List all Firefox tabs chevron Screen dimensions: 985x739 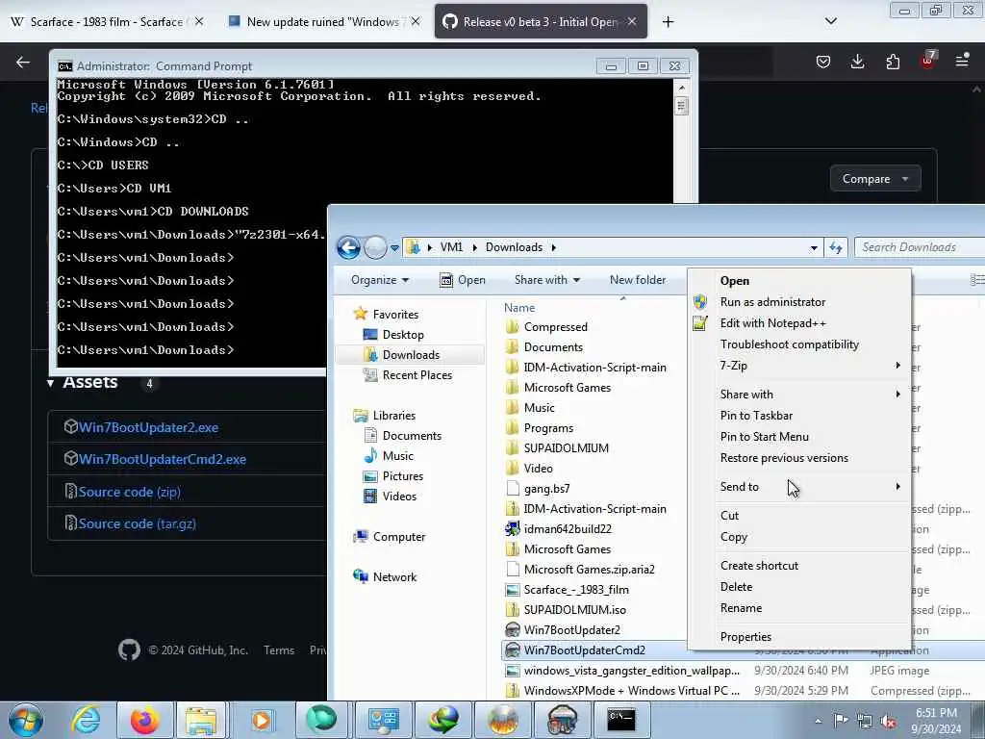(830, 21)
